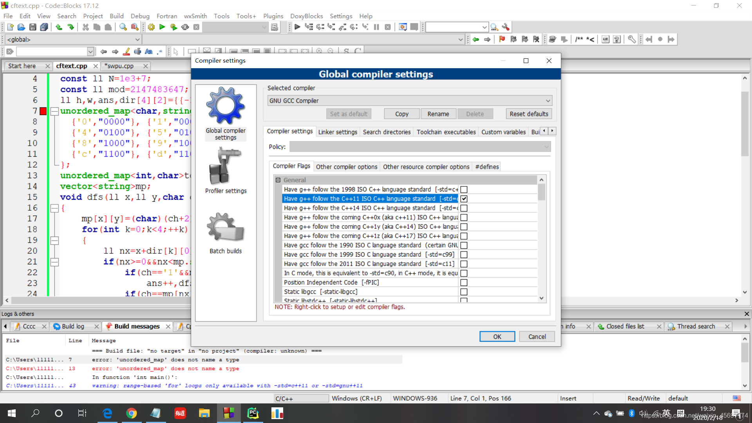Click the Copy compiler button
This screenshot has height=423, width=752.
(x=401, y=114)
